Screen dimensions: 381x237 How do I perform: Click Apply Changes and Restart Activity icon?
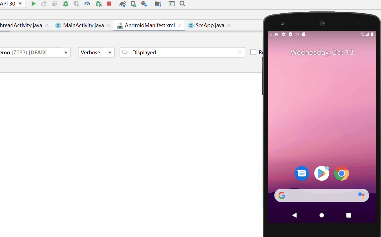point(44,4)
